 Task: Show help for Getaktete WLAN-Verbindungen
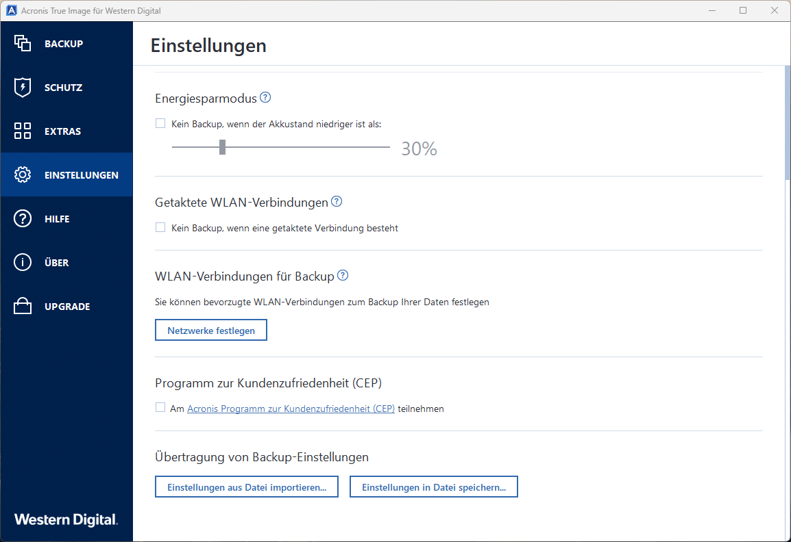click(337, 202)
